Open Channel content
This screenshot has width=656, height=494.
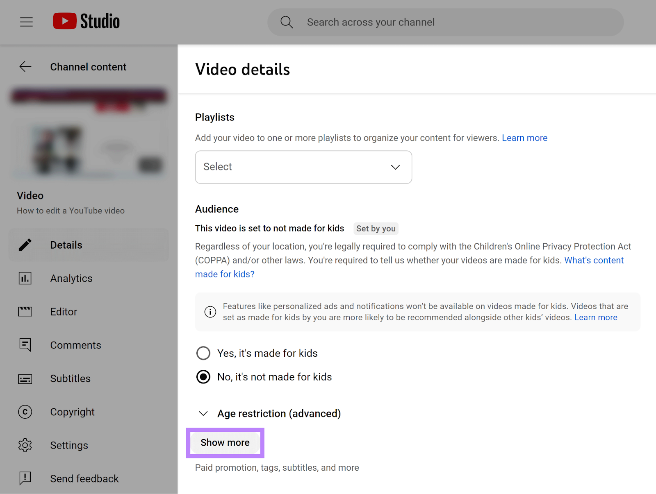[x=88, y=66]
